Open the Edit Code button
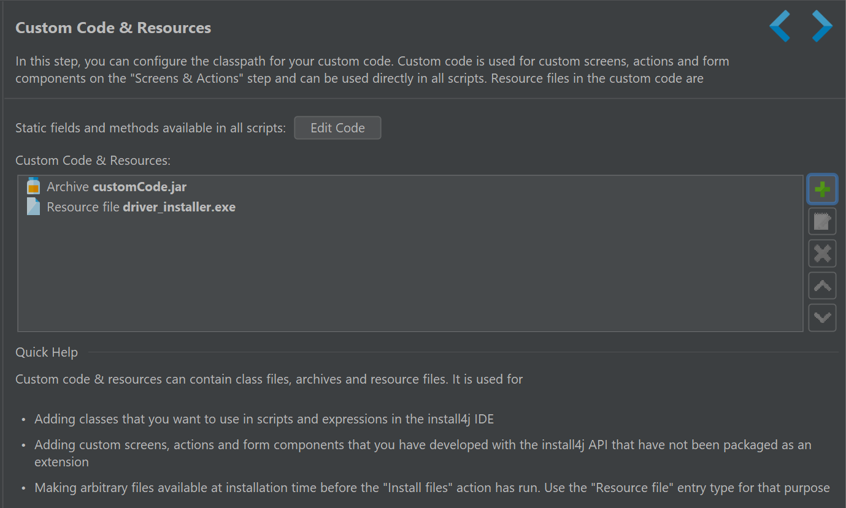The height and width of the screenshot is (508, 846). pyautogui.click(x=337, y=128)
